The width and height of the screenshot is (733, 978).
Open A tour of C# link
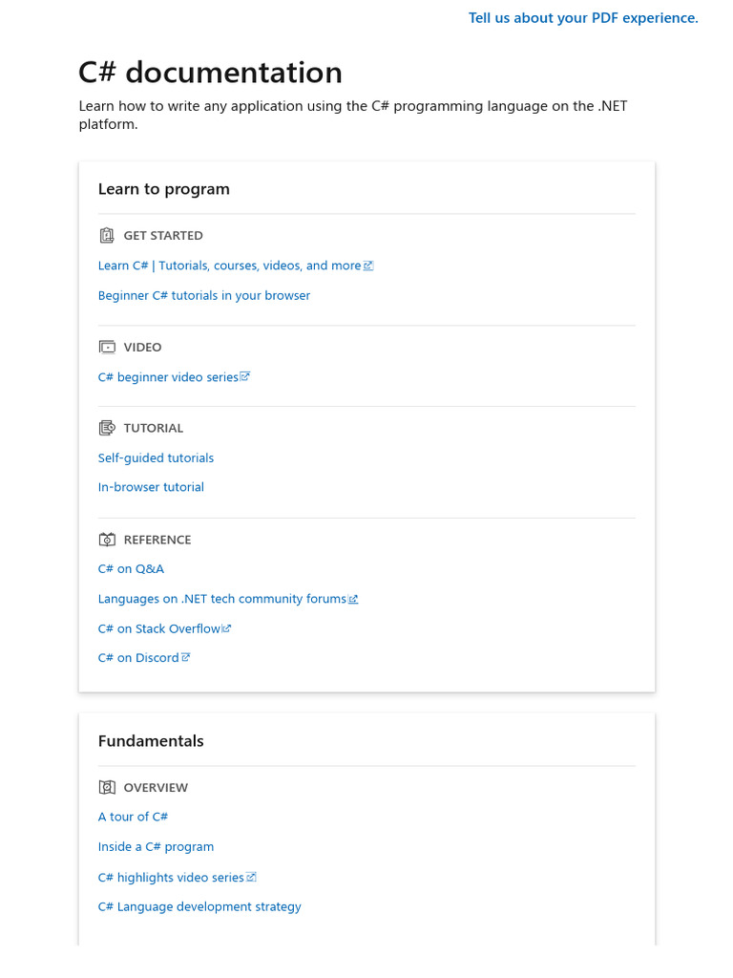coord(134,817)
